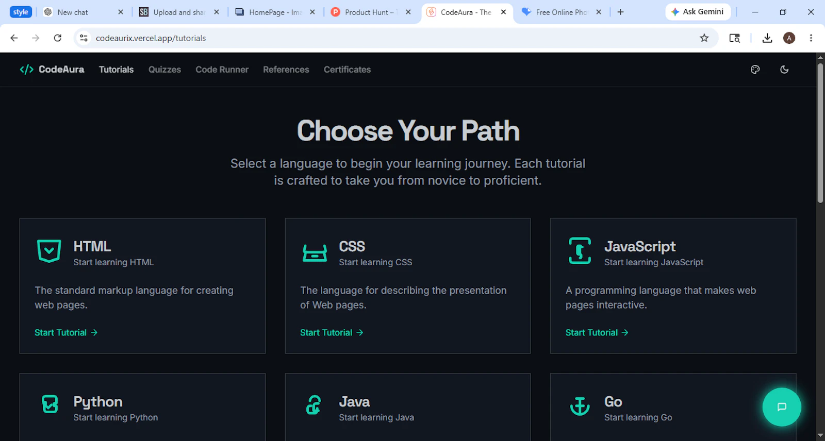Open the Tutorials nav item

click(116, 70)
